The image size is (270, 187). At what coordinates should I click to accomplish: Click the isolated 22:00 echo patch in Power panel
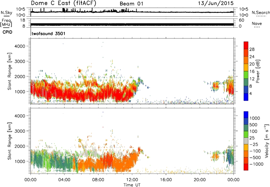[215, 86]
